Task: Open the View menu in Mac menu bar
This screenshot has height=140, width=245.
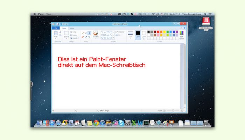Action: pos(48,14)
